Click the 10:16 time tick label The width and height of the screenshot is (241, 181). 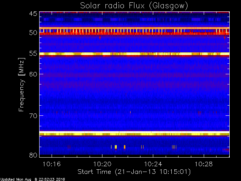(52, 164)
